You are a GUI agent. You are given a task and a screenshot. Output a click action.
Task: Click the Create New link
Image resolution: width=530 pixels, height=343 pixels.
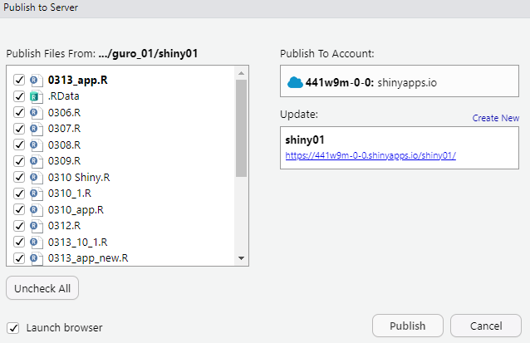click(495, 118)
